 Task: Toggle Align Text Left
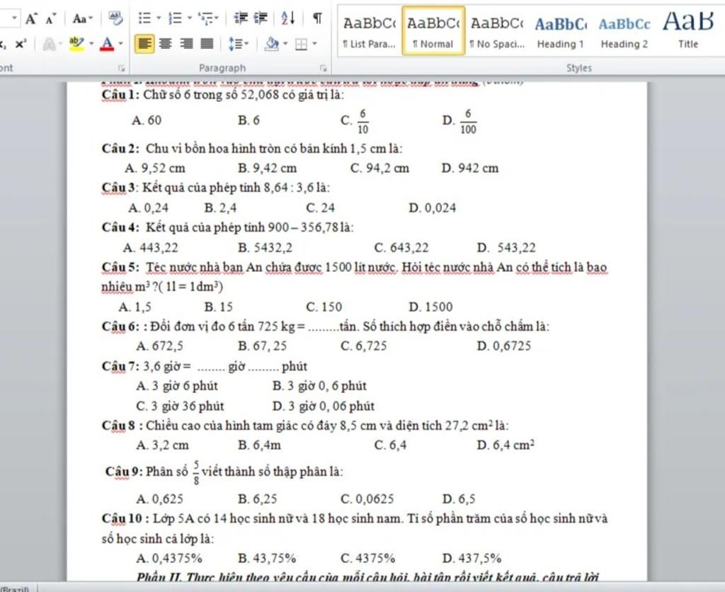(x=144, y=44)
